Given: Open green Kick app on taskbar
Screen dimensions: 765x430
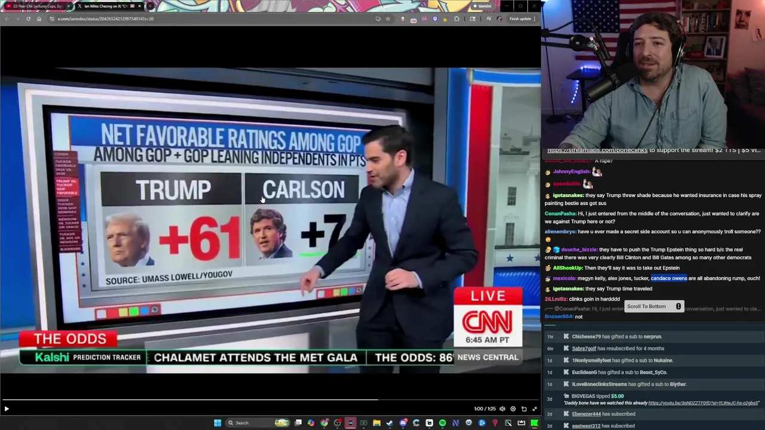Looking at the screenshot, I should tap(534, 423).
